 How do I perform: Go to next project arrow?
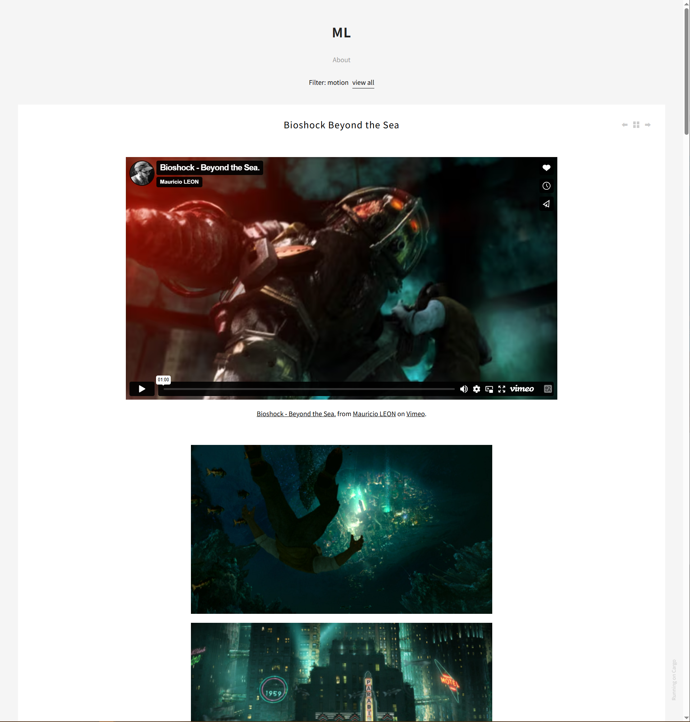(x=648, y=125)
